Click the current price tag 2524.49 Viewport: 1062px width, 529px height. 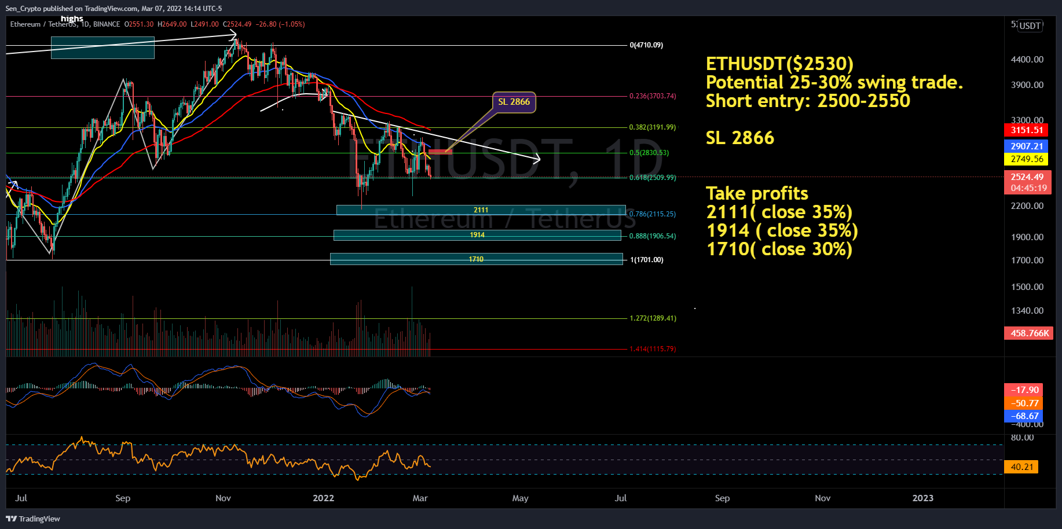point(1027,177)
